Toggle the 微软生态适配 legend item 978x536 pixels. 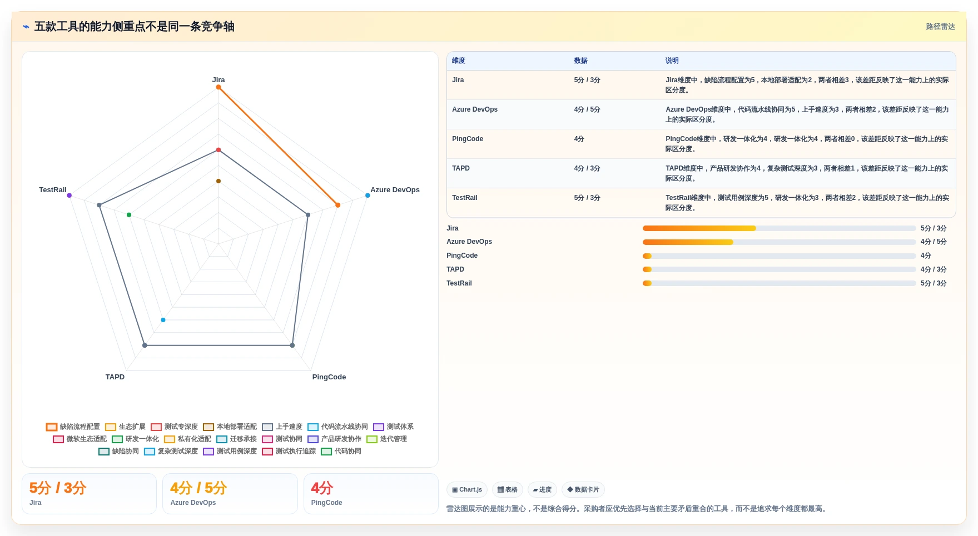[x=80, y=439]
